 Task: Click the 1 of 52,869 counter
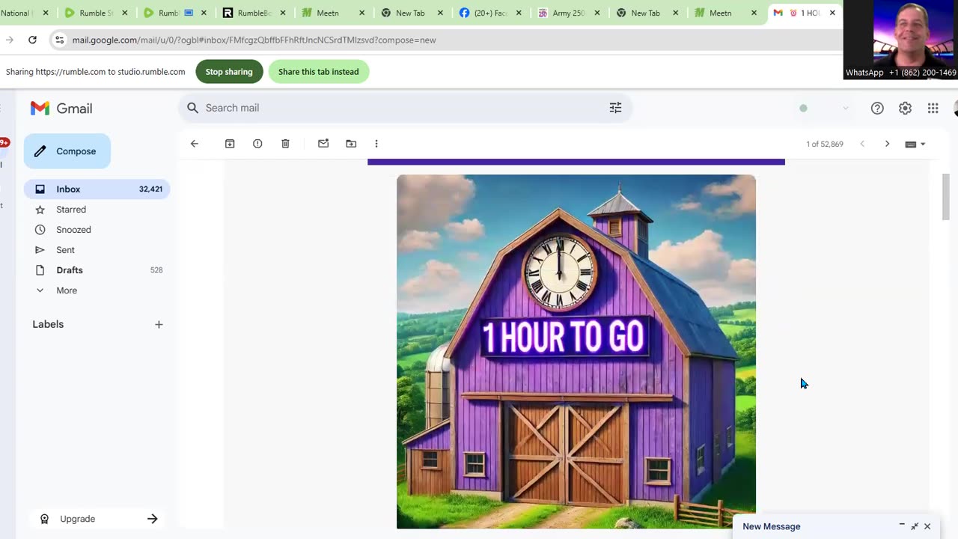click(x=825, y=144)
